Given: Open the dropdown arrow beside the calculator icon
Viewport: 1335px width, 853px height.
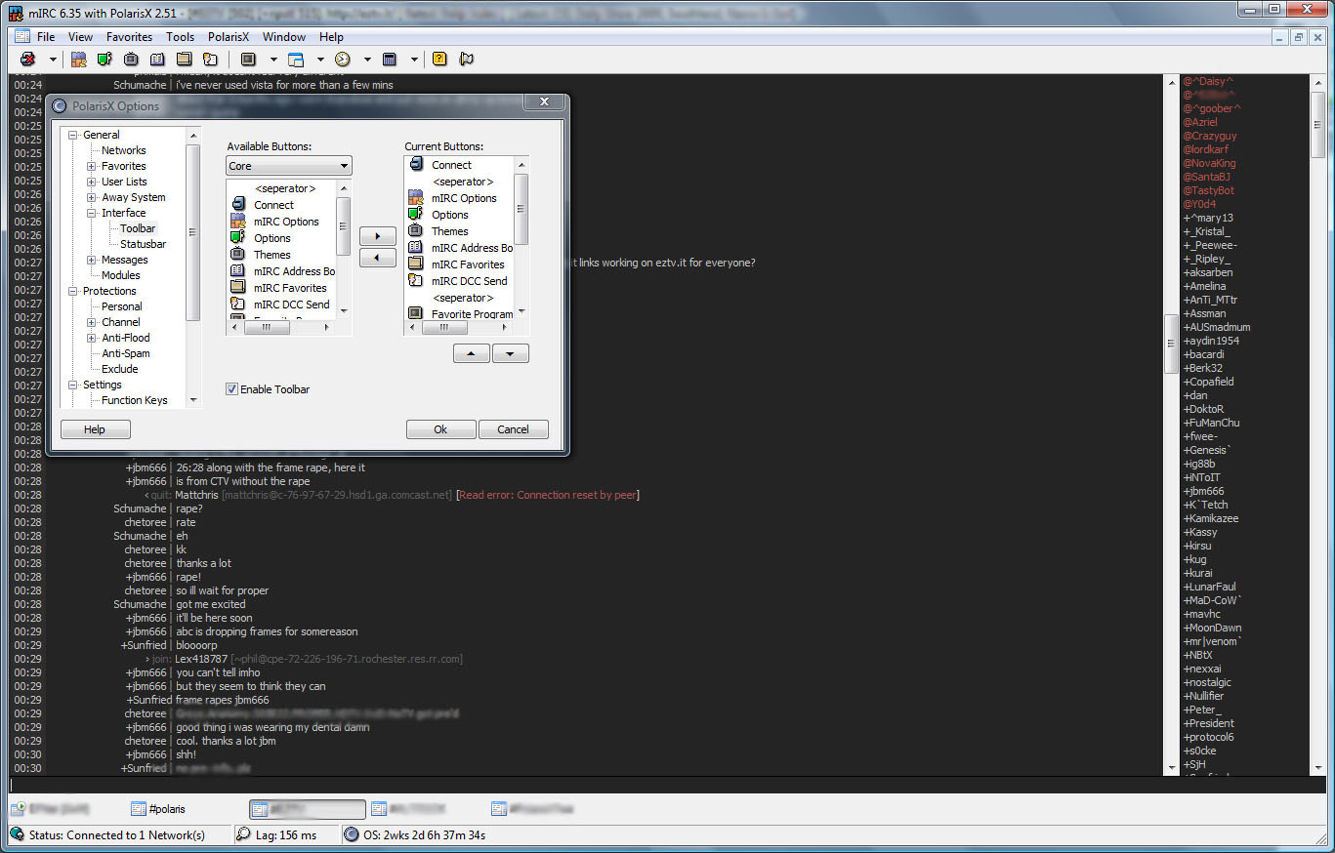Looking at the screenshot, I should (x=414, y=60).
